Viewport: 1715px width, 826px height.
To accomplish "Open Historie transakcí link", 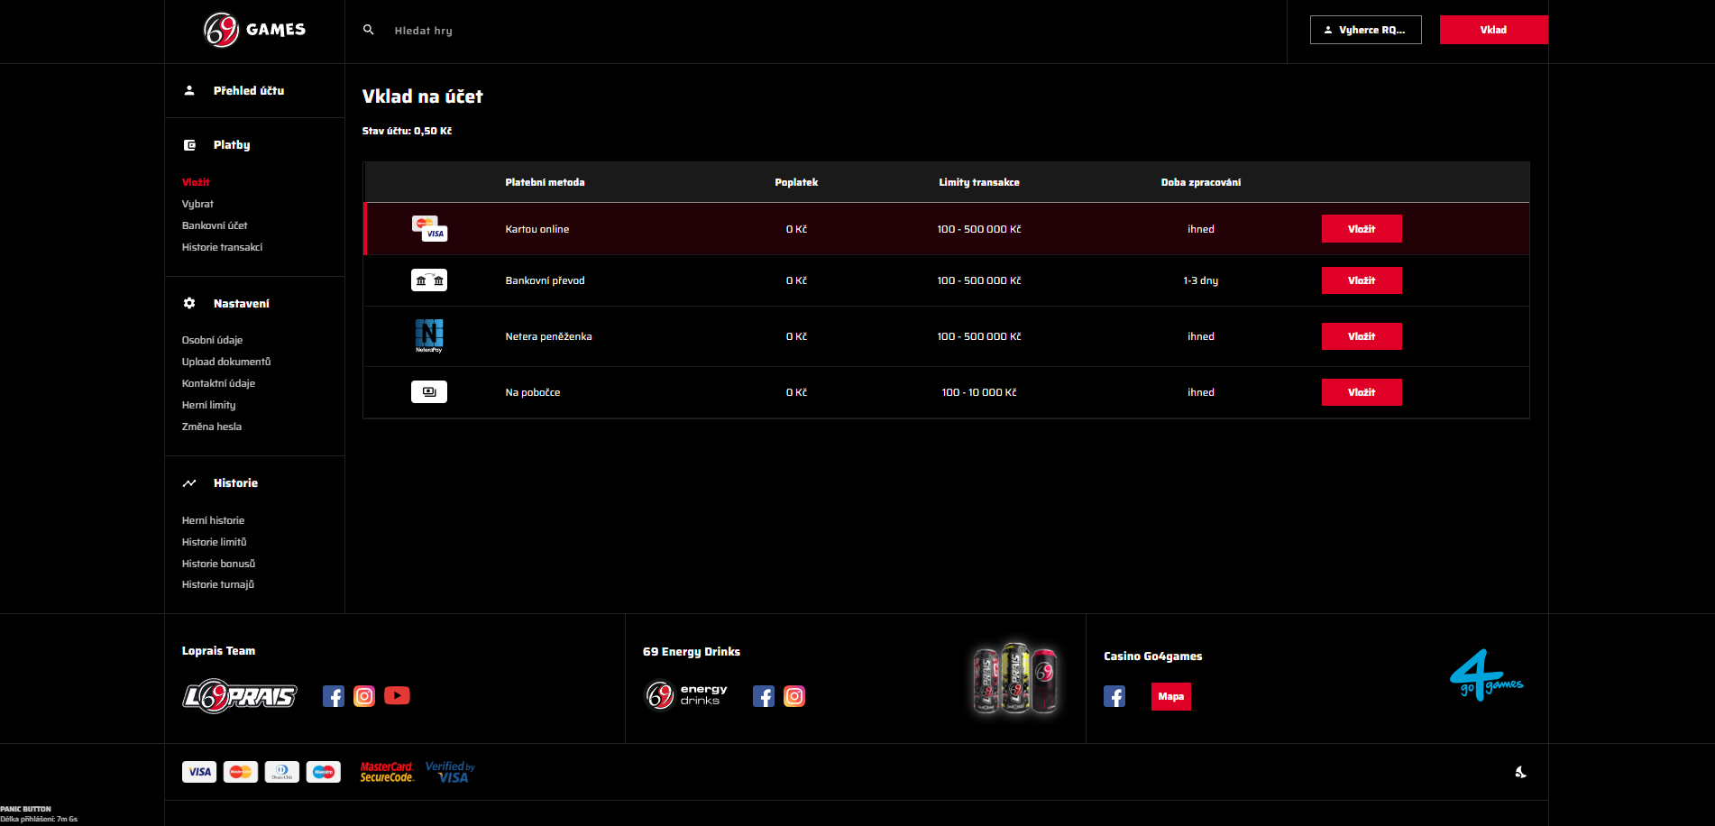I will (x=222, y=247).
